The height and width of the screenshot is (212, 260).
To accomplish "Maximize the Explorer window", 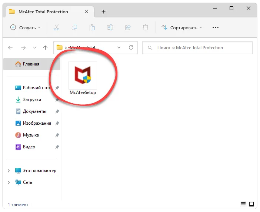I will click(x=231, y=8).
